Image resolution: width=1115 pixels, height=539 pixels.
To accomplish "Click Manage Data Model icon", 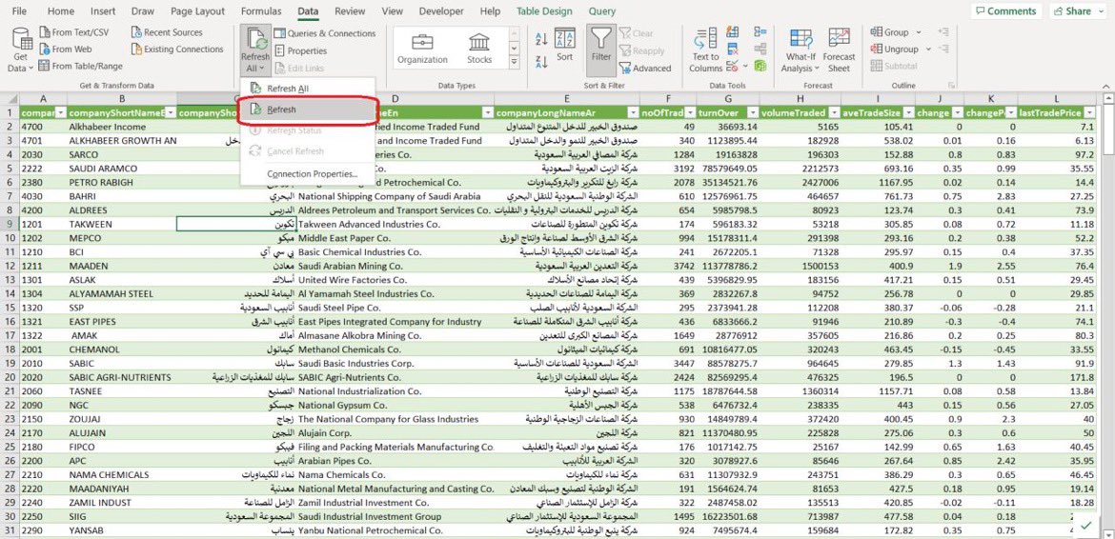I will pos(760,66).
